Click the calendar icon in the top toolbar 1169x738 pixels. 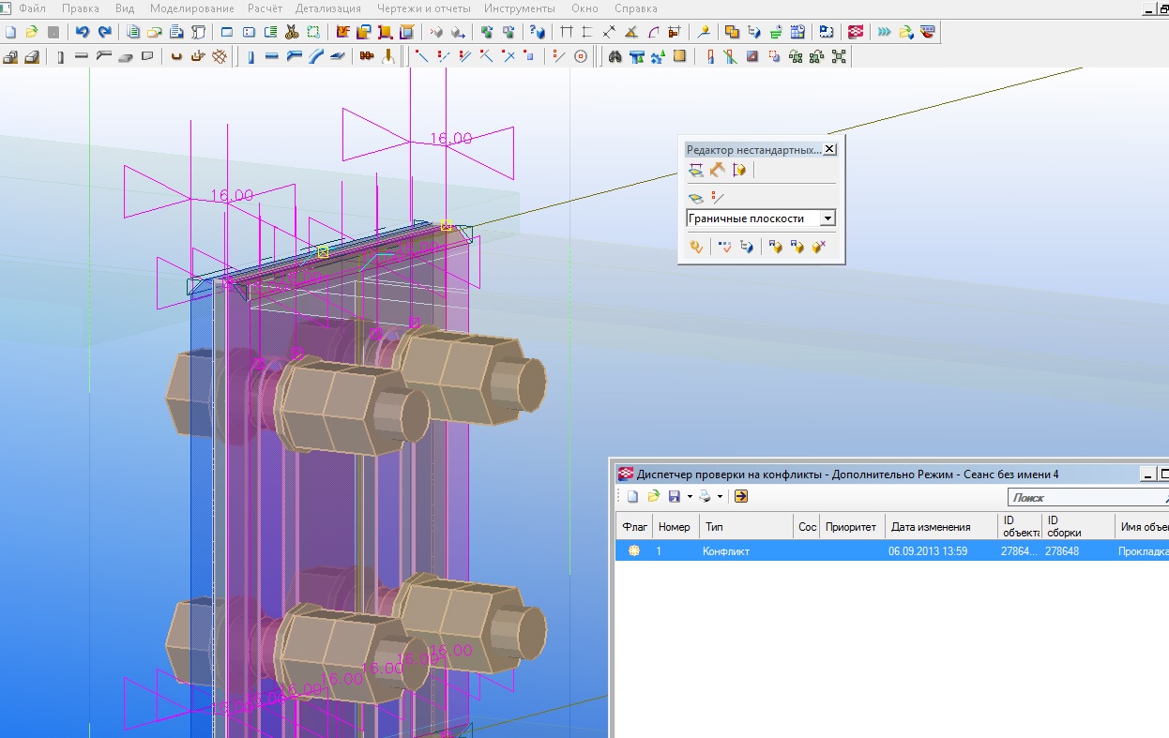click(797, 32)
